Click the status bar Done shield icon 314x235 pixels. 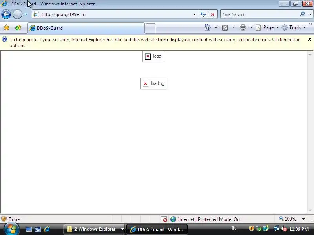click(x=4, y=219)
